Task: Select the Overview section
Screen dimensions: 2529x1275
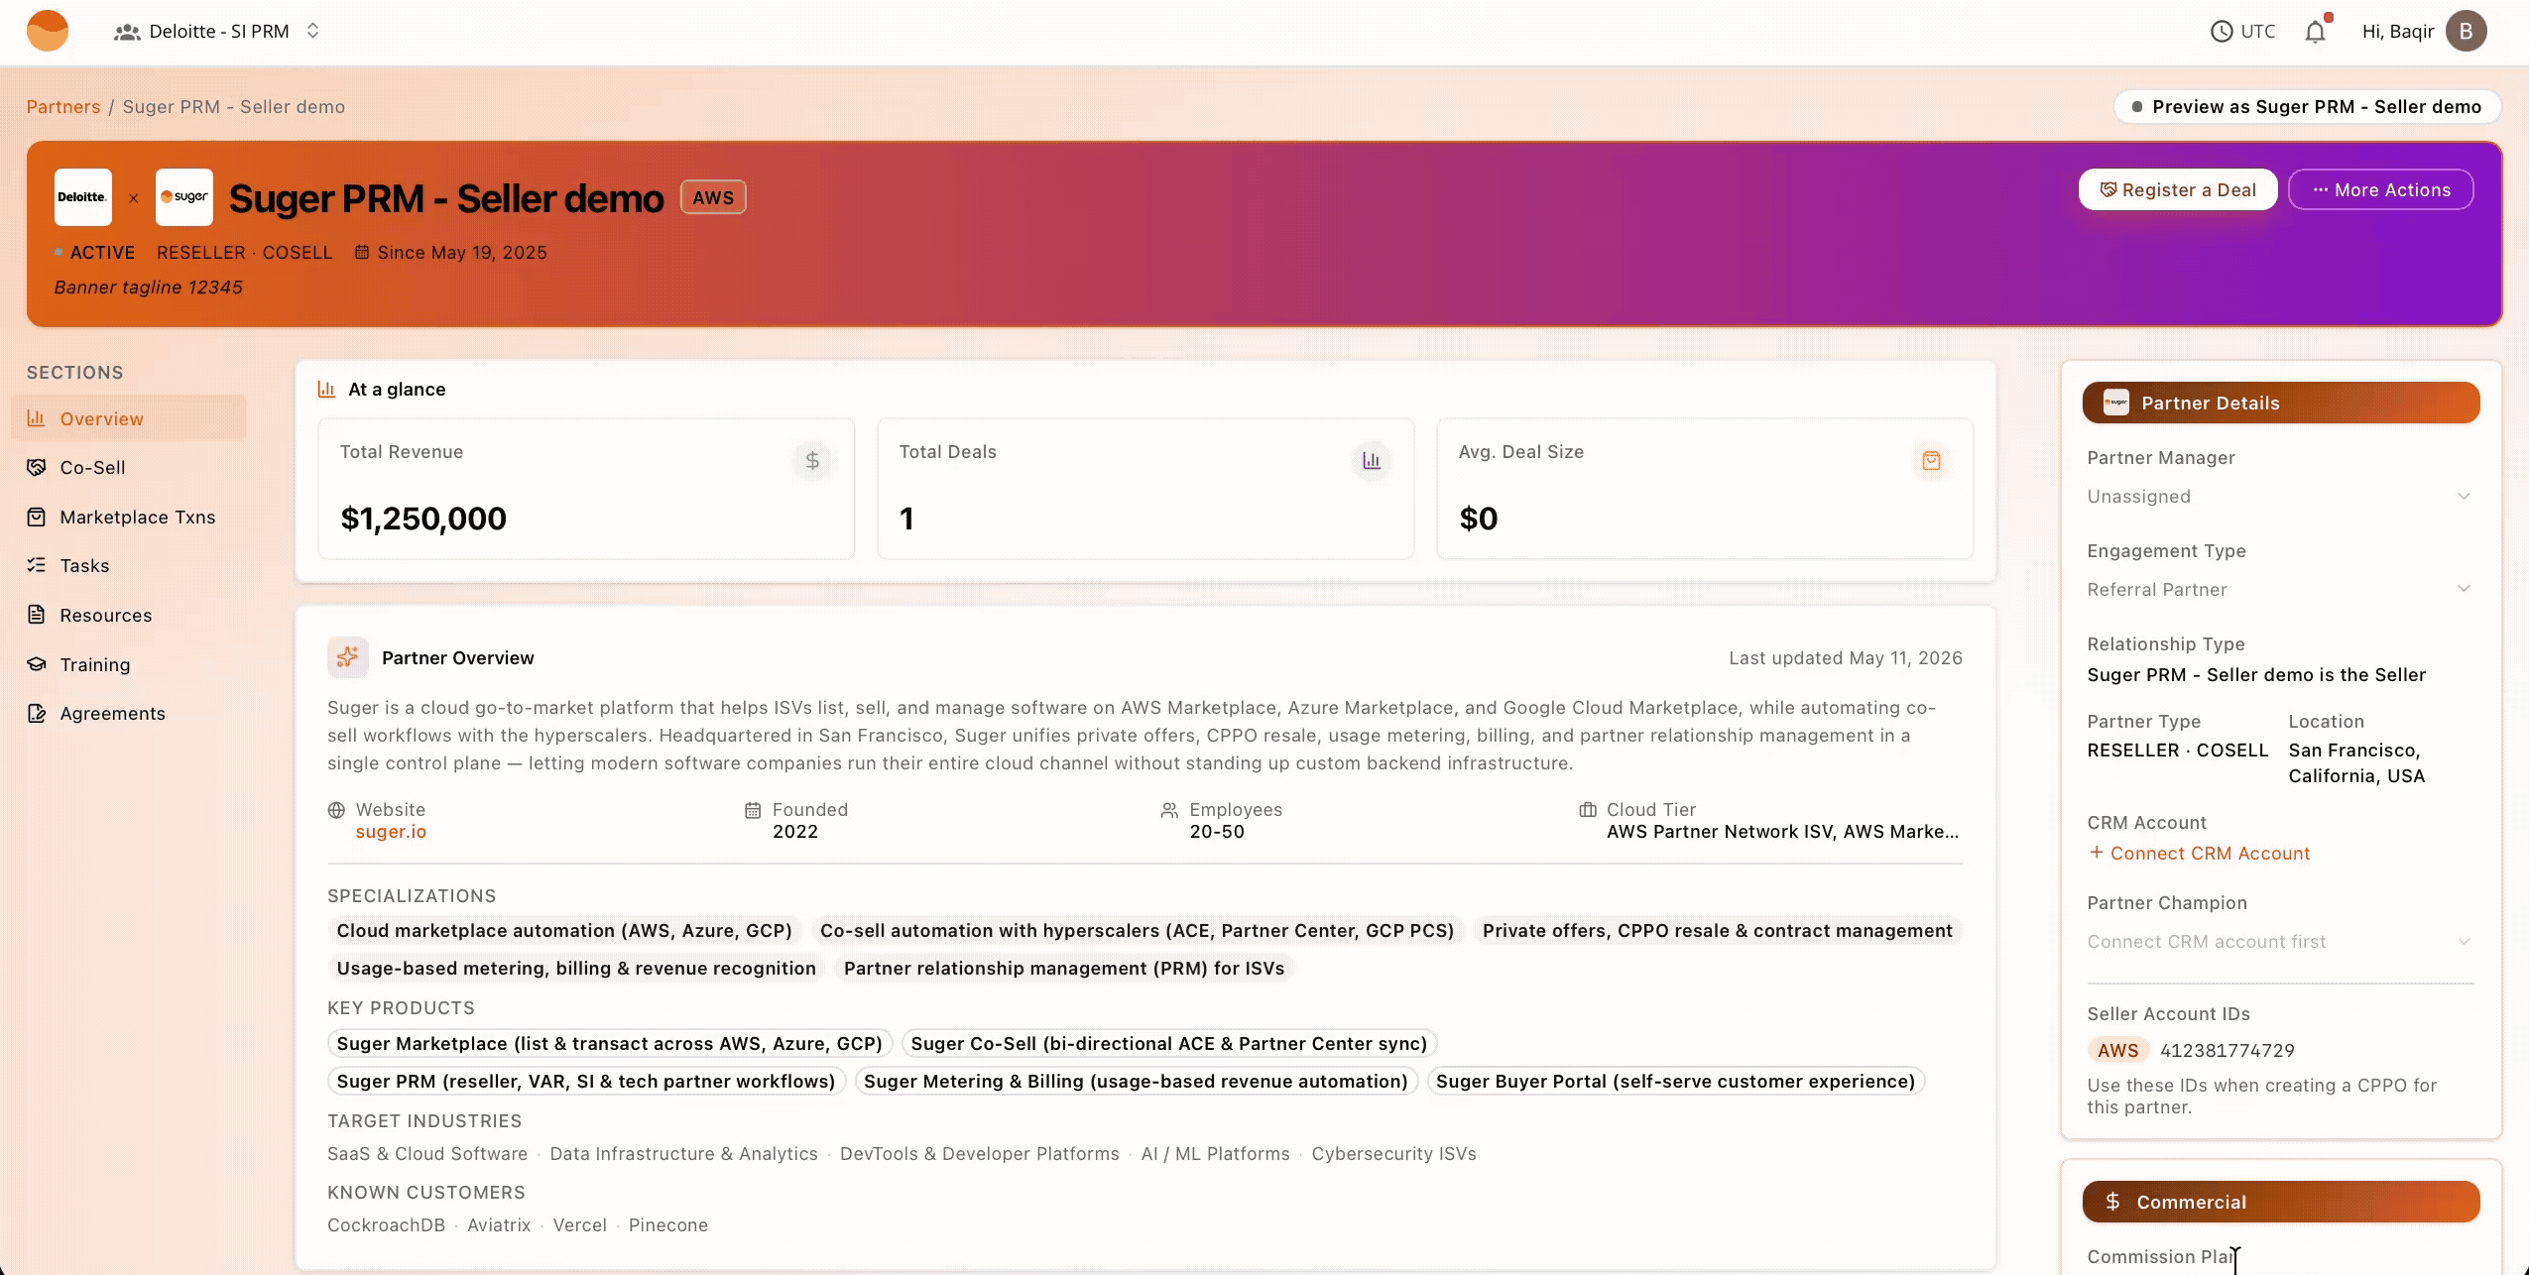Action: [129, 418]
